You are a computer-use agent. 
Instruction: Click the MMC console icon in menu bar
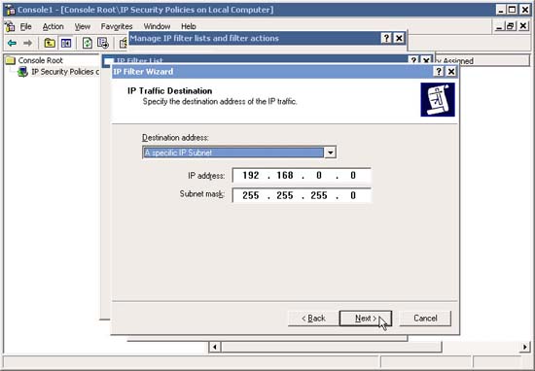pyautogui.click(x=11, y=26)
